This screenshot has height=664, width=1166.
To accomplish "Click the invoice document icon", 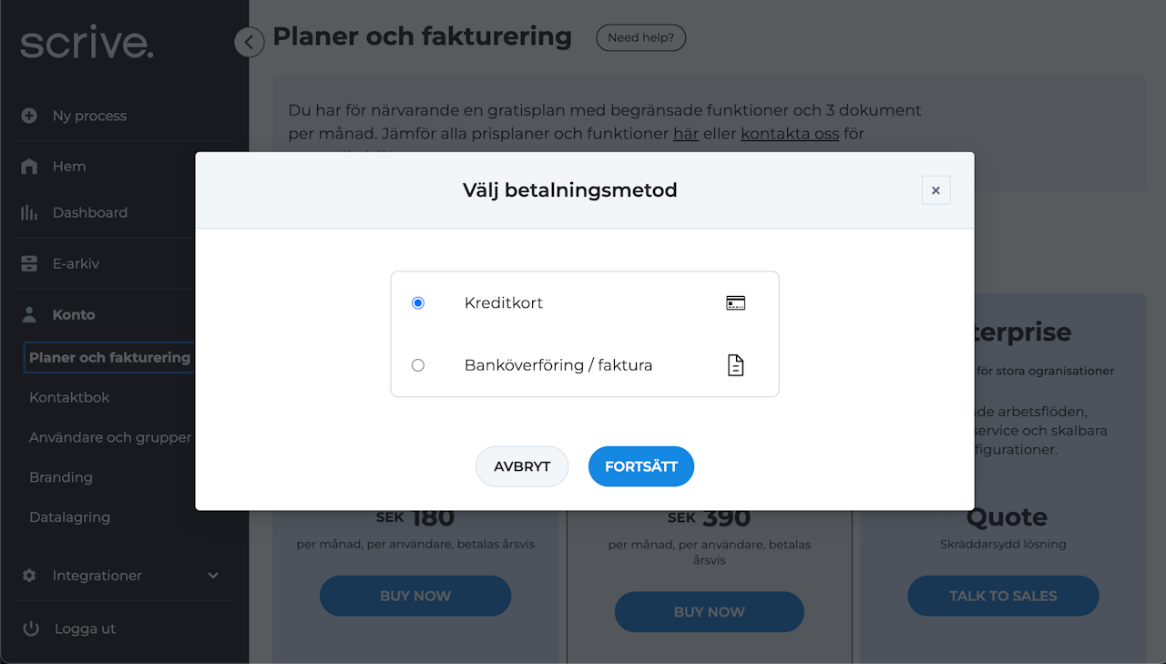I will coord(736,365).
